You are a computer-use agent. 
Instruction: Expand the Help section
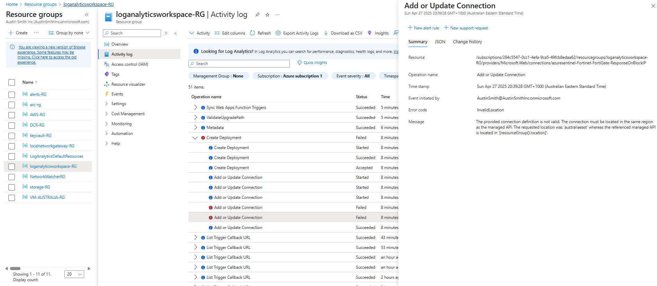coord(106,144)
